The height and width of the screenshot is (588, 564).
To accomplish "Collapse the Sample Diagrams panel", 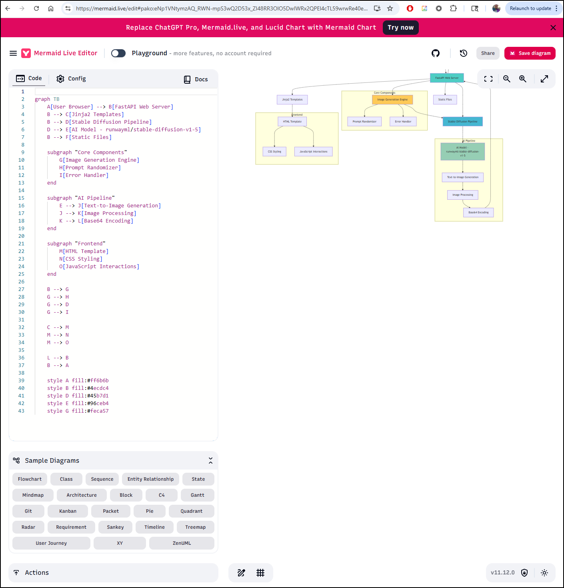I will [210, 461].
